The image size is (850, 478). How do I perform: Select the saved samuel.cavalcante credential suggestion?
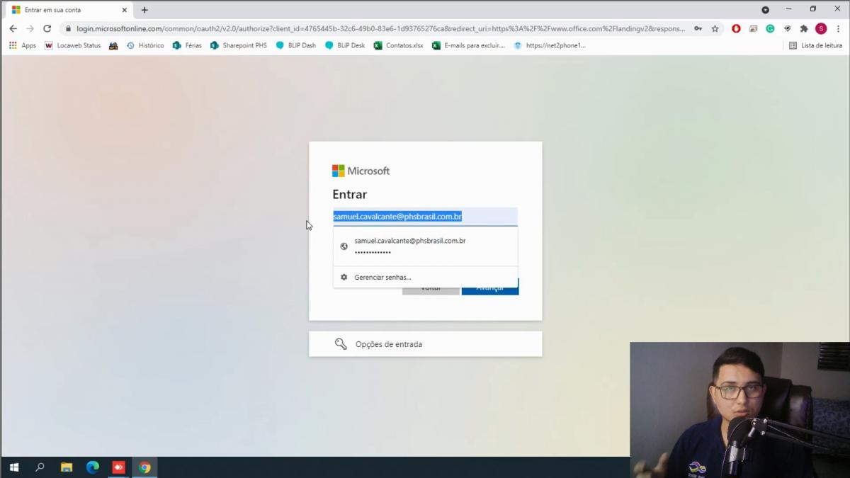[425, 246]
